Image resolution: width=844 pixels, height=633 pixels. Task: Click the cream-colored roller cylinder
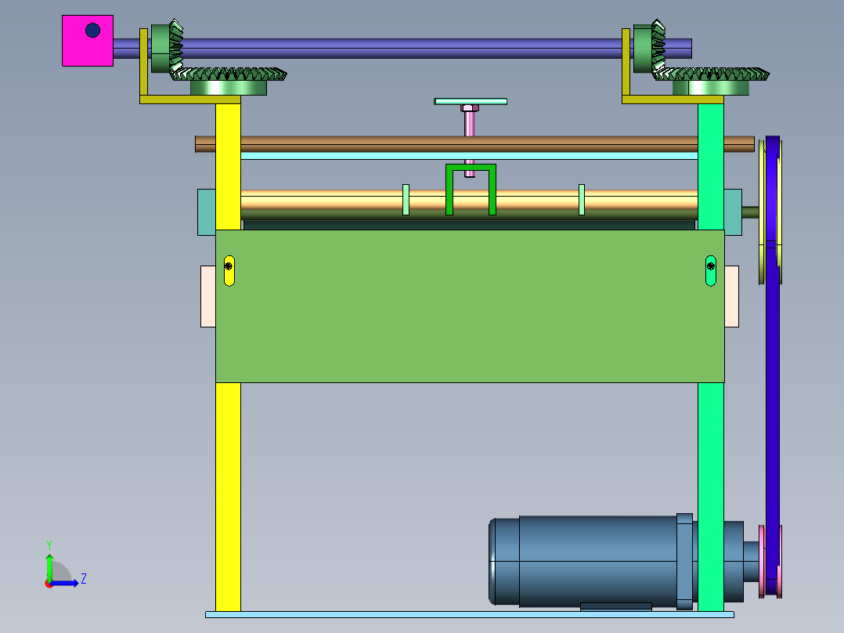click(x=344, y=200)
